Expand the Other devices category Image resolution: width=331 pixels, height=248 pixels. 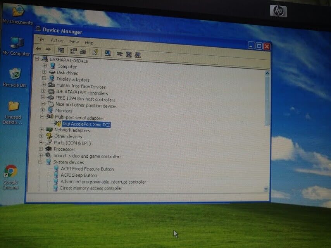41,136
